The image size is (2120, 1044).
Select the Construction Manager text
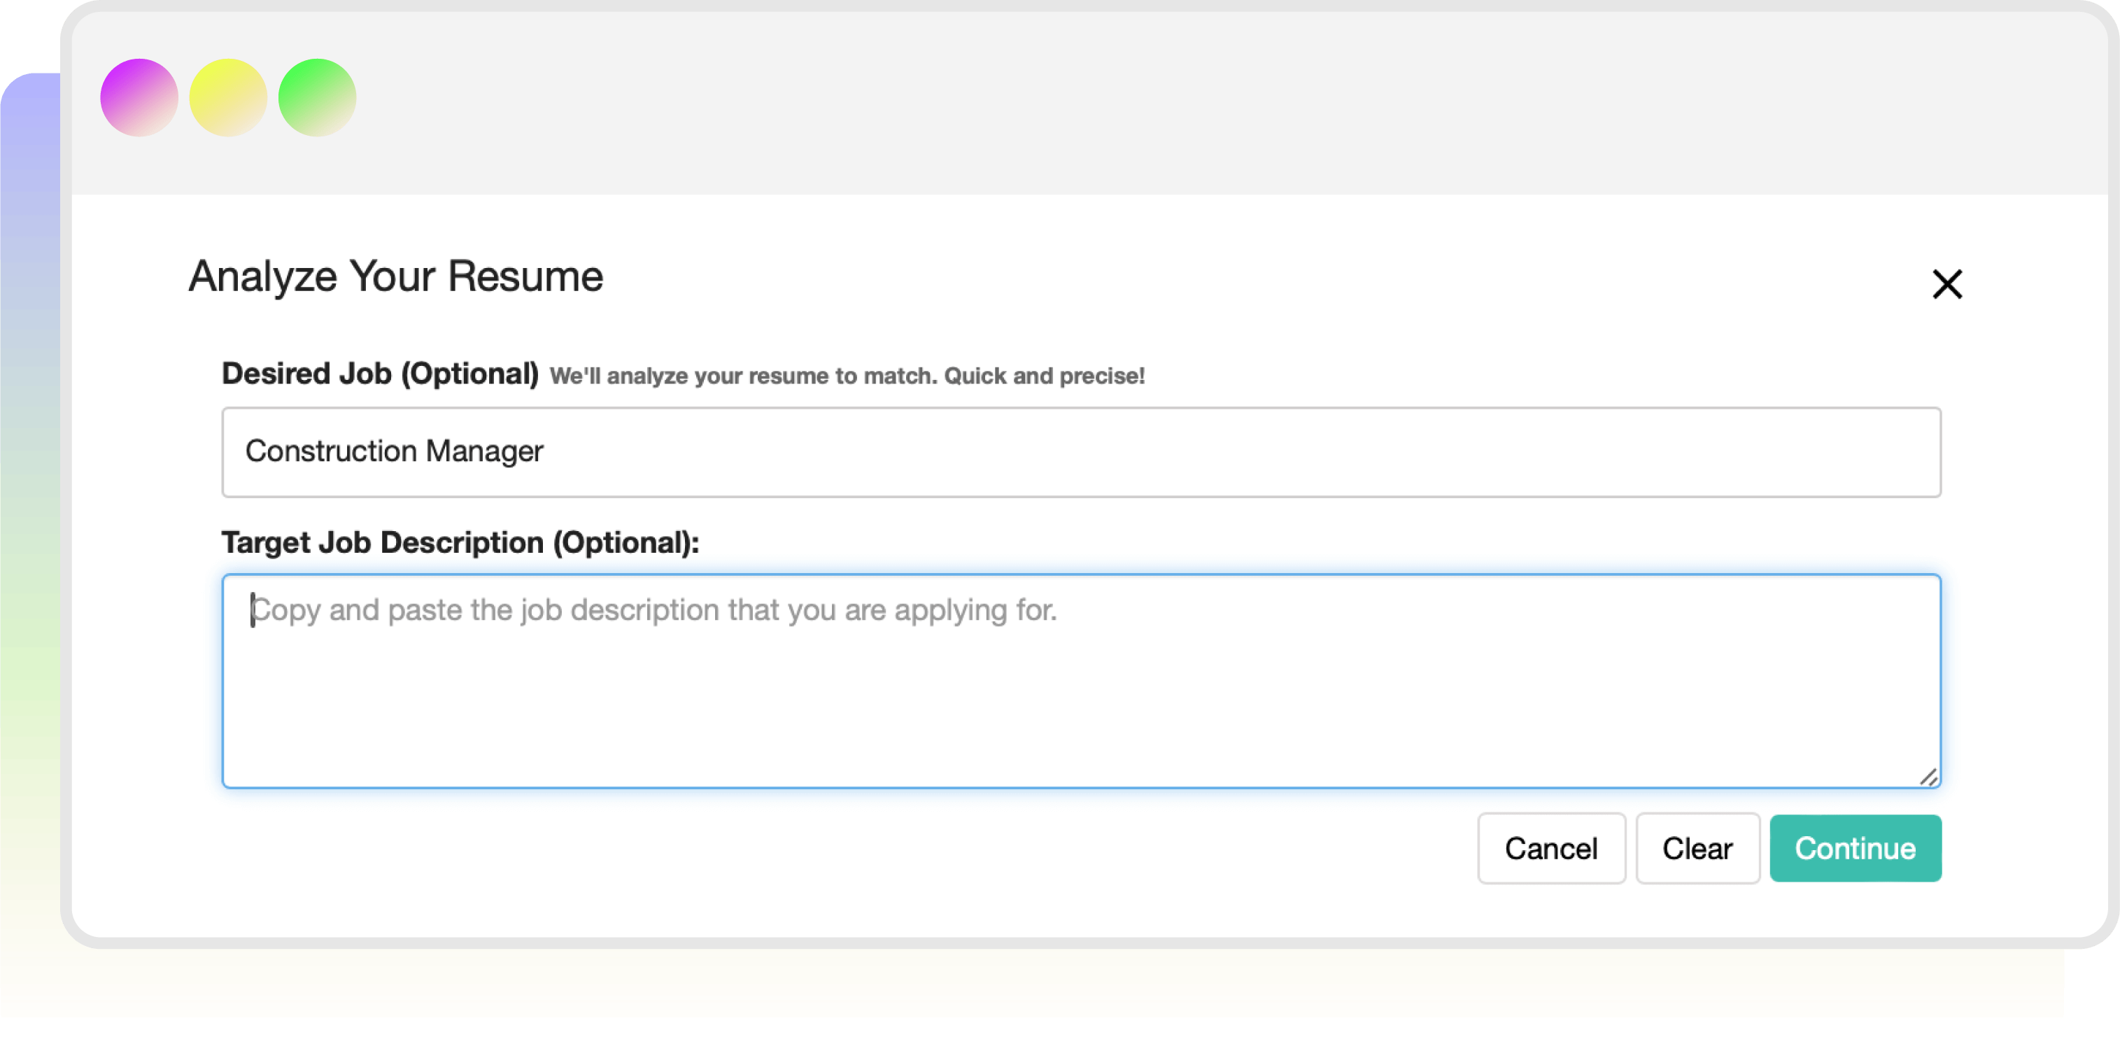point(395,451)
